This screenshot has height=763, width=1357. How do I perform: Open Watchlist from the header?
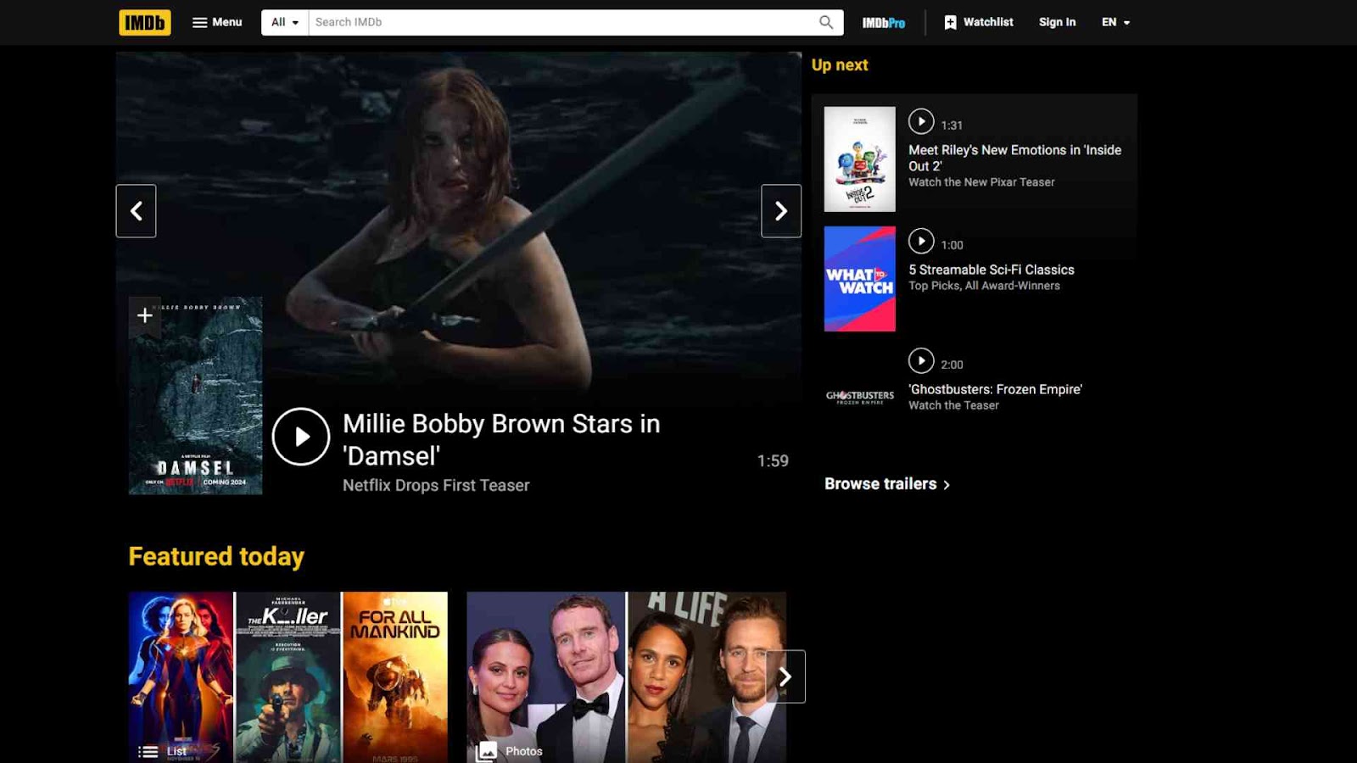(x=979, y=22)
